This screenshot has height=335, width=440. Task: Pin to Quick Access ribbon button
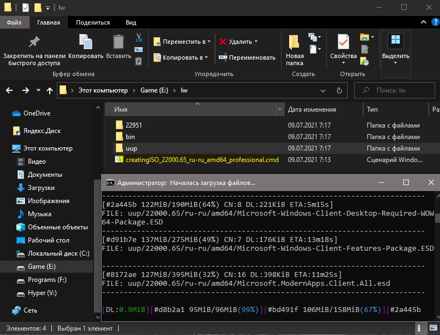(34, 50)
